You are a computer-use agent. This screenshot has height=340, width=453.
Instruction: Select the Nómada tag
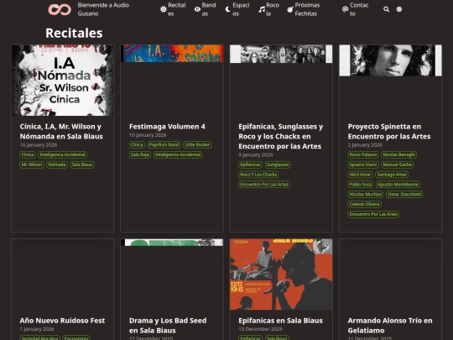click(57, 165)
